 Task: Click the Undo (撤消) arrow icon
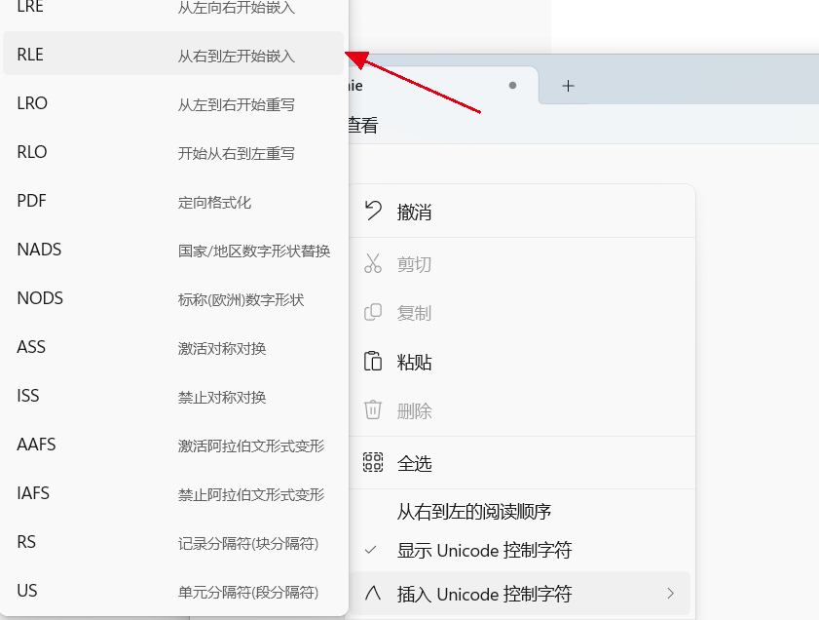pyautogui.click(x=373, y=212)
